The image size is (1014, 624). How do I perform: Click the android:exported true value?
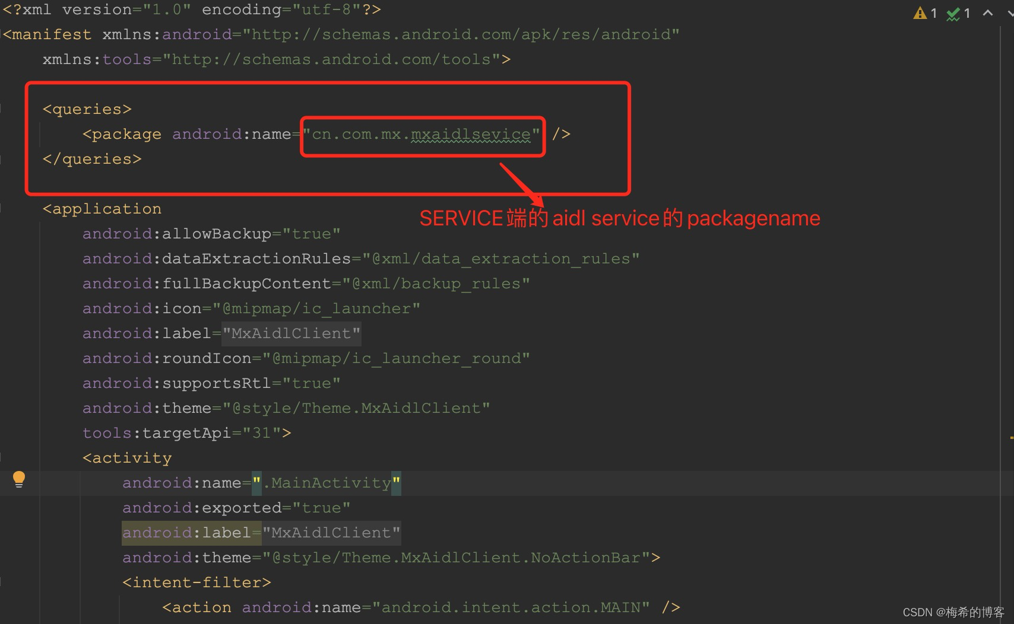pyautogui.click(x=321, y=508)
